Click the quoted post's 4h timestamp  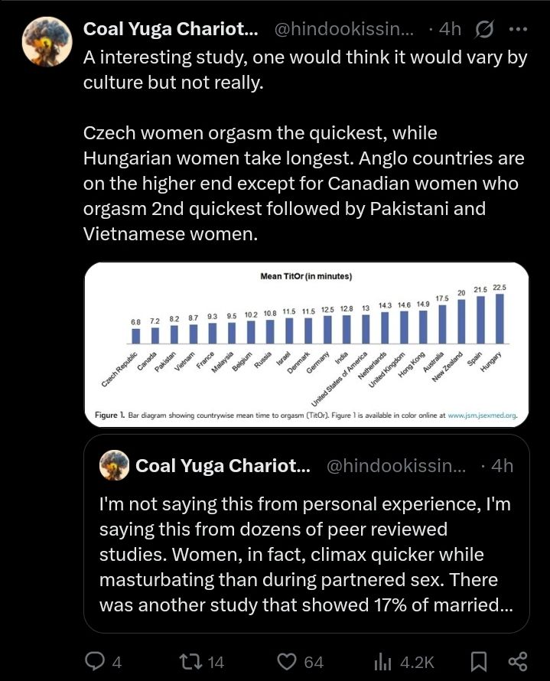point(502,465)
